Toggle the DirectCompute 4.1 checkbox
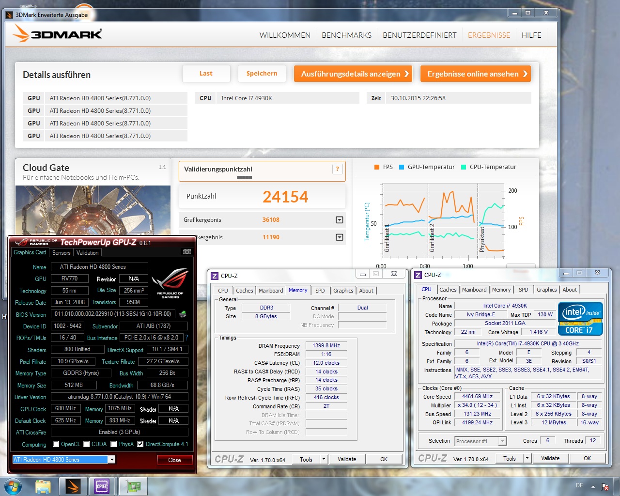 tap(140, 444)
